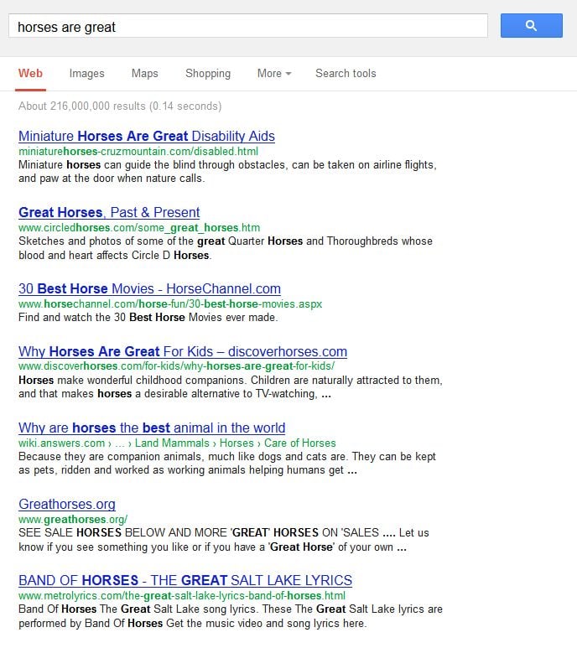The width and height of the screenshot is (577, 648).
Task: Click the Care of Horses breadcrumb
Action: [x=301, y=443]
